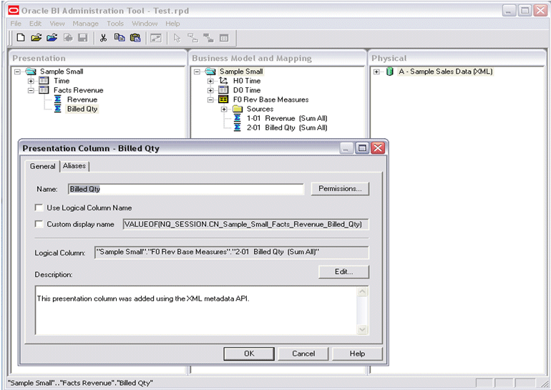
Task: Click the Logical Column value field
Action: coord(232,253)
